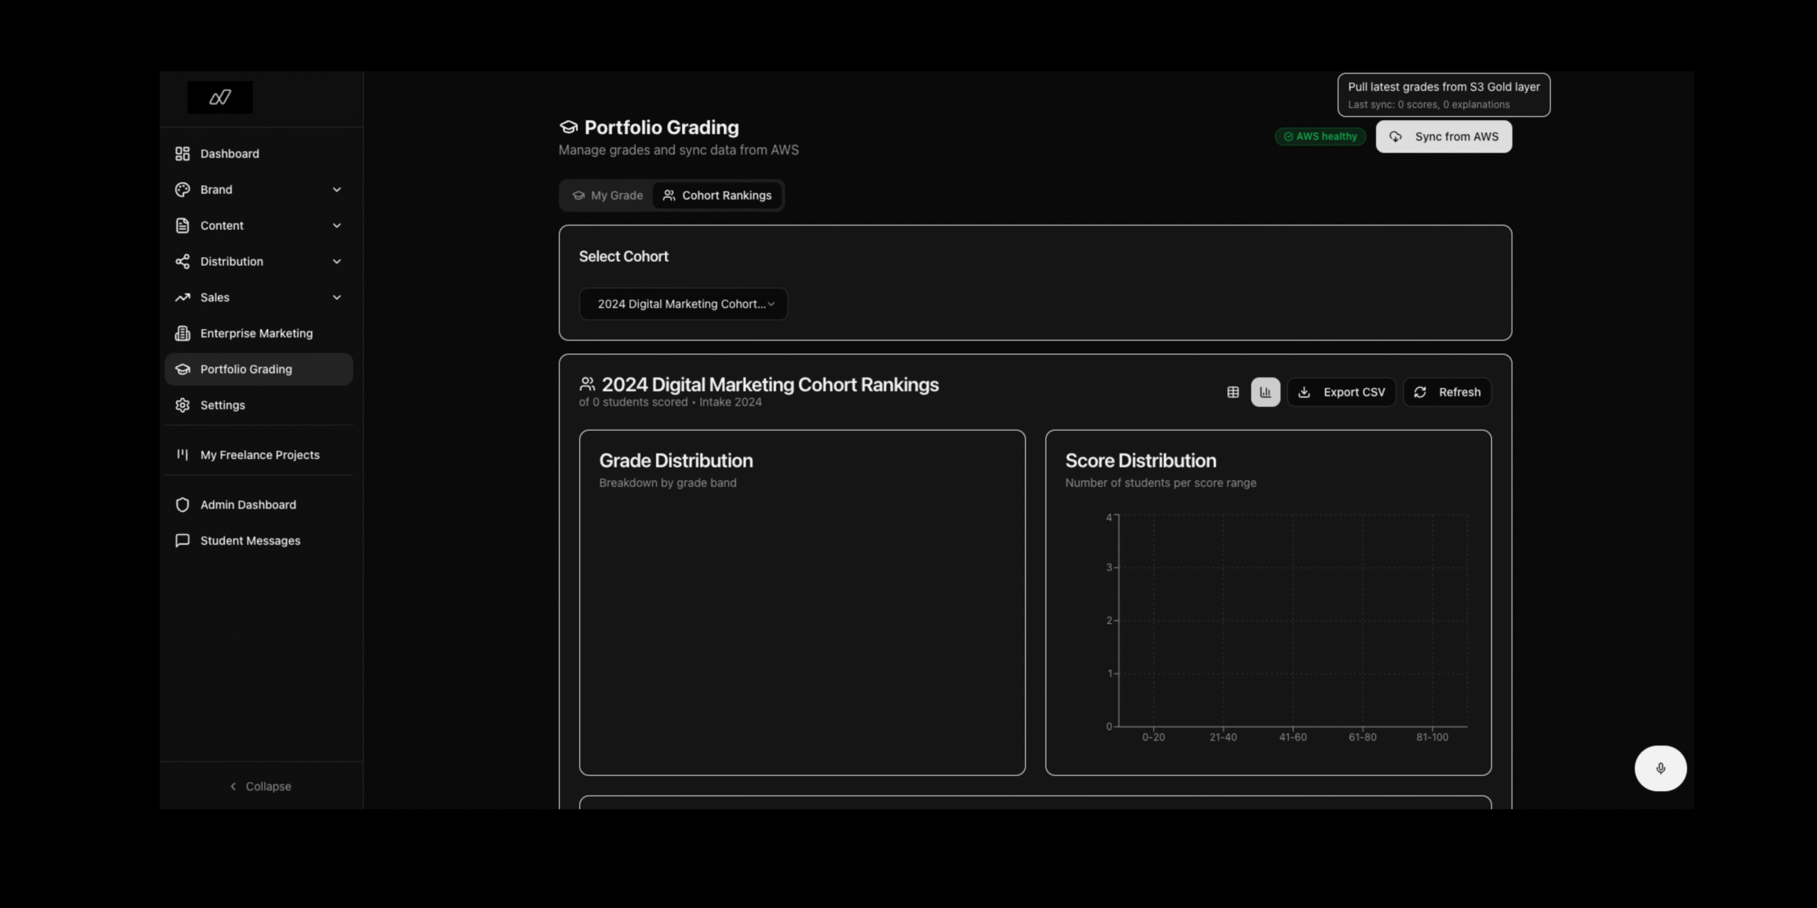Image resolution: width=1817 pixels, height=908 pixels.
Task: Switch to the My Grade tab
Action: 607,195
